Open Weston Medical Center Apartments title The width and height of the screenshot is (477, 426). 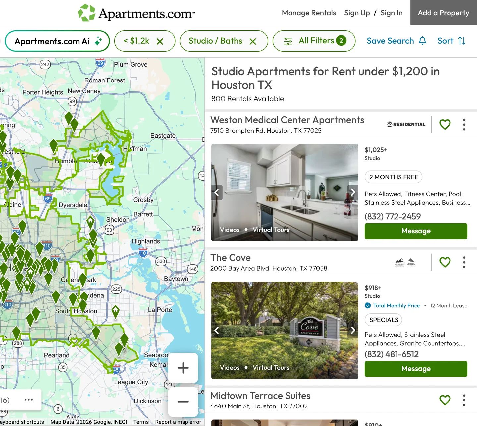[287, 120]
